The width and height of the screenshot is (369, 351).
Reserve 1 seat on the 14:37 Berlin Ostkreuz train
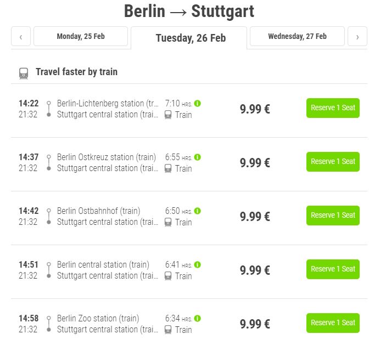pyautogui.click(x=333, y=162)
